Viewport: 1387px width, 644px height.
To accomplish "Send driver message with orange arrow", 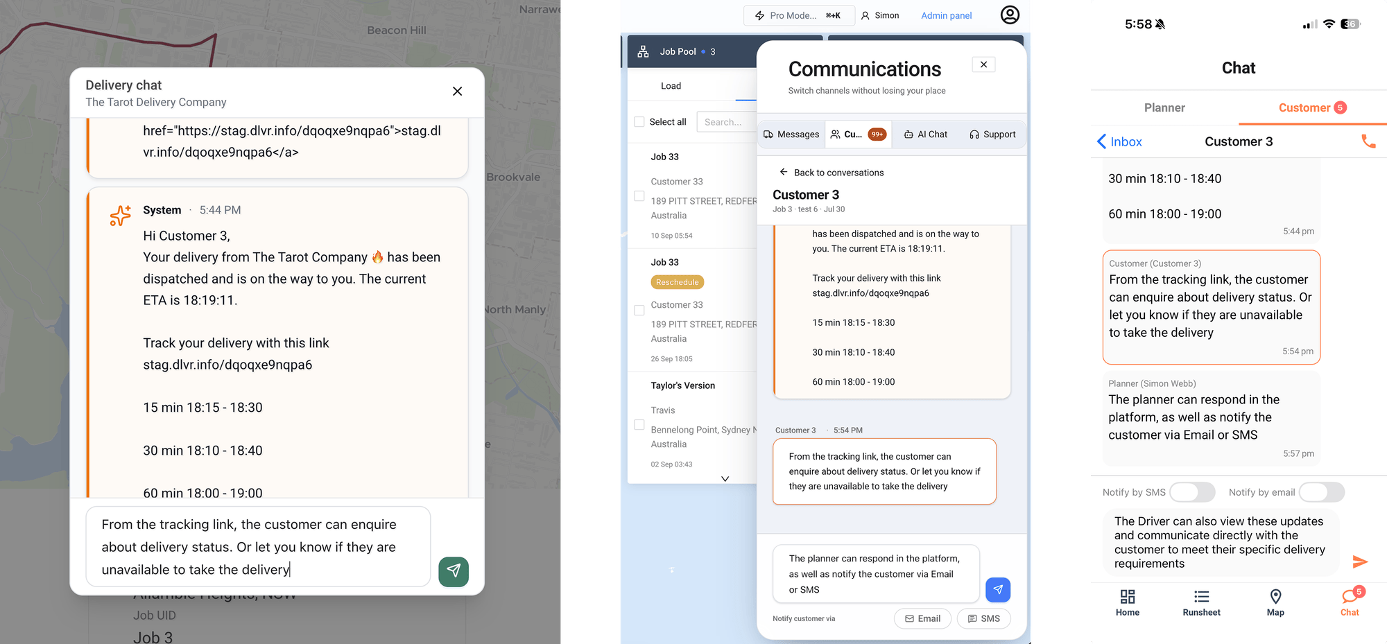I will tap(1360, 562).
